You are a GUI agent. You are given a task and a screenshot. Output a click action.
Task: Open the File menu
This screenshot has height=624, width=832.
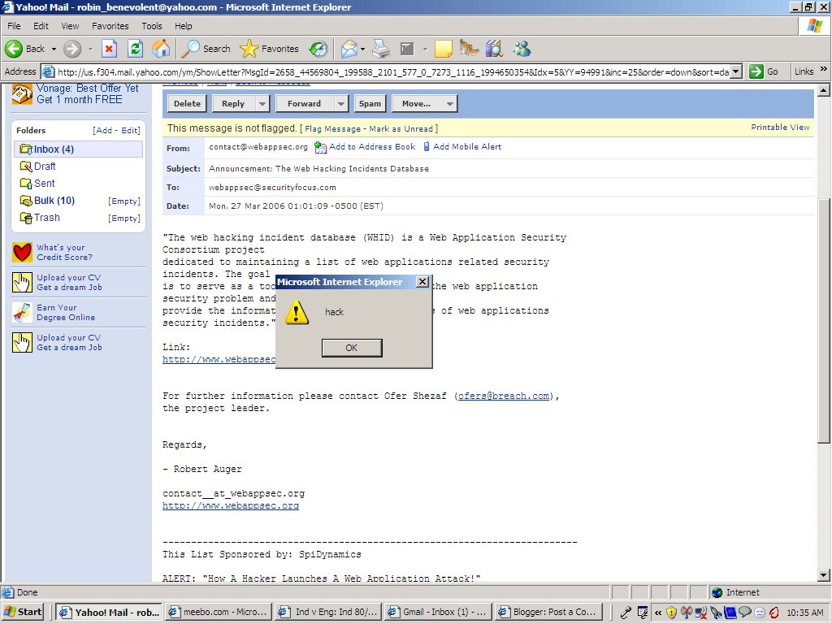(x=14, y=26)
